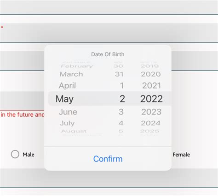Tap the Male option label
This screenshot has height=196, width=218.
pyautogui.click(x=29, y=154)
